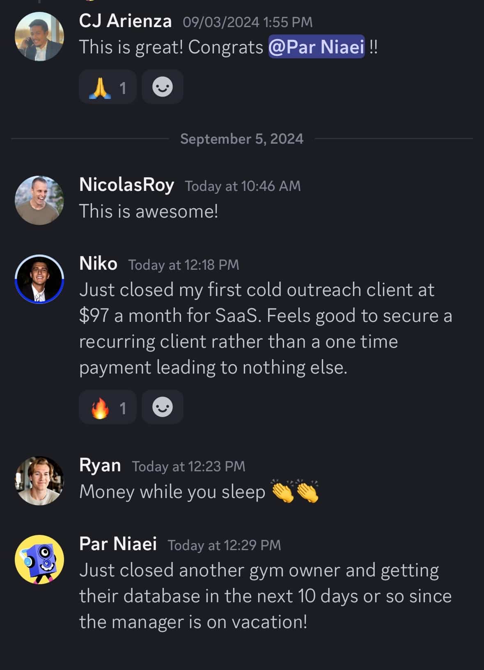The height and width of the screenshot is (670, 484).
Task: Click the 09/03/2024 1:55 PM timestamp
Action: [x=248, y=22]
